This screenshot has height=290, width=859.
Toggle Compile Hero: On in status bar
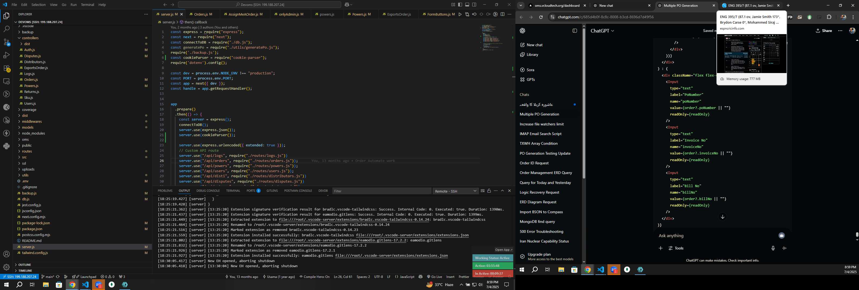[x=314, y=277]
